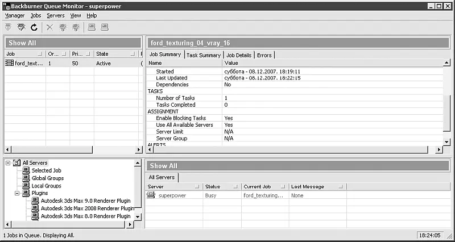Viewport: 455px width, 242px height.
Task: Click the Last Updated row in summary
Action: [x=295, y=78]
